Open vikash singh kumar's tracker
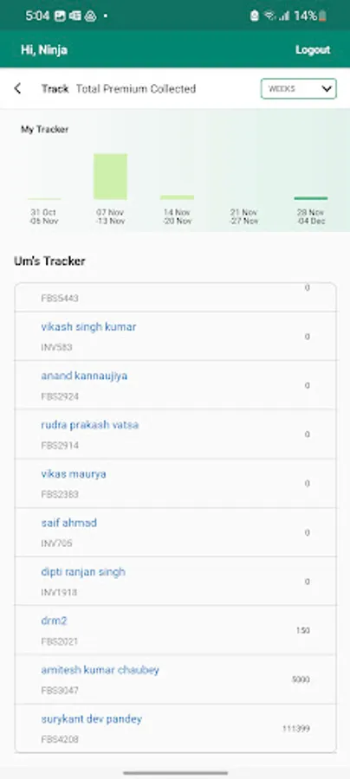 click(x=176, y=337)
